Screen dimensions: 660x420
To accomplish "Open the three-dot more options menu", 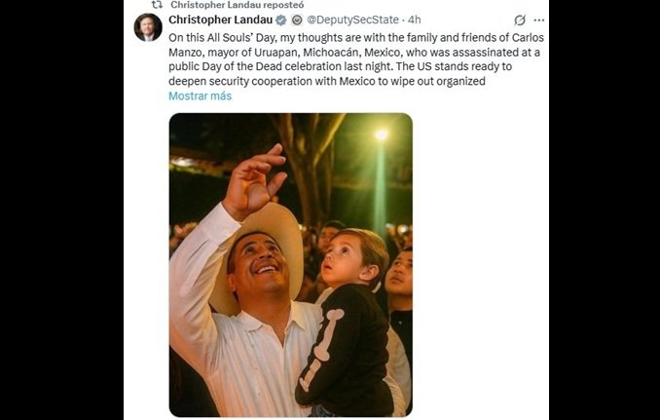I will click(x=539, y=20).
